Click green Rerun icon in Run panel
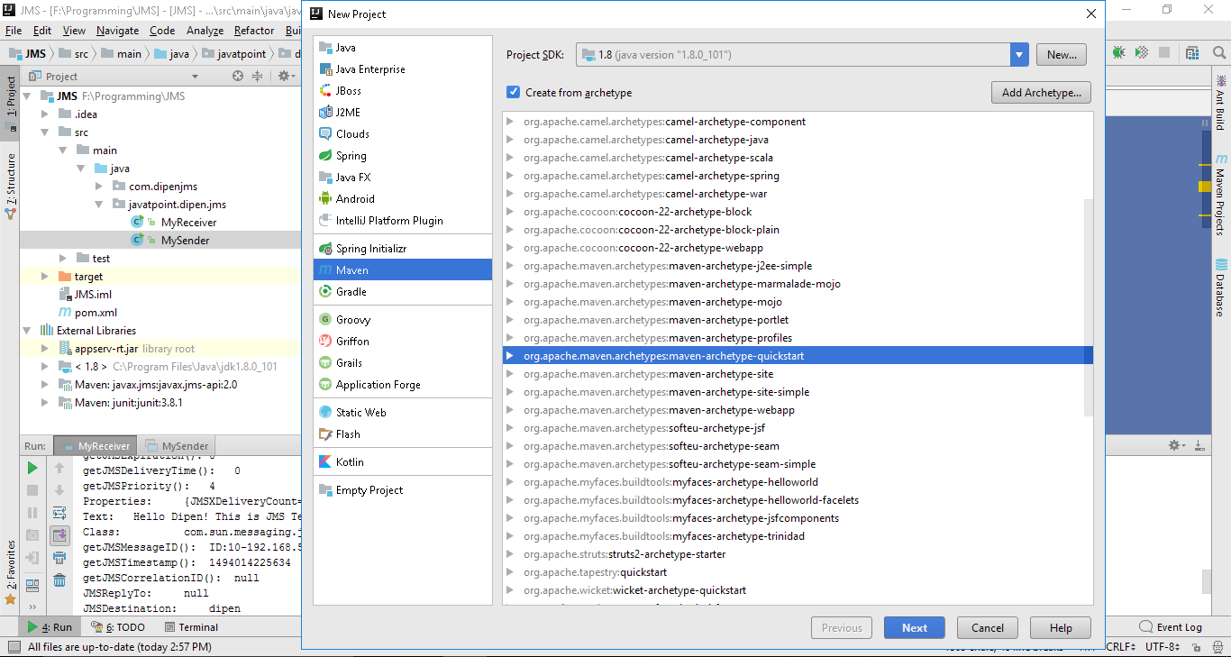This screenshot has height=657, width=1231. 32,468
